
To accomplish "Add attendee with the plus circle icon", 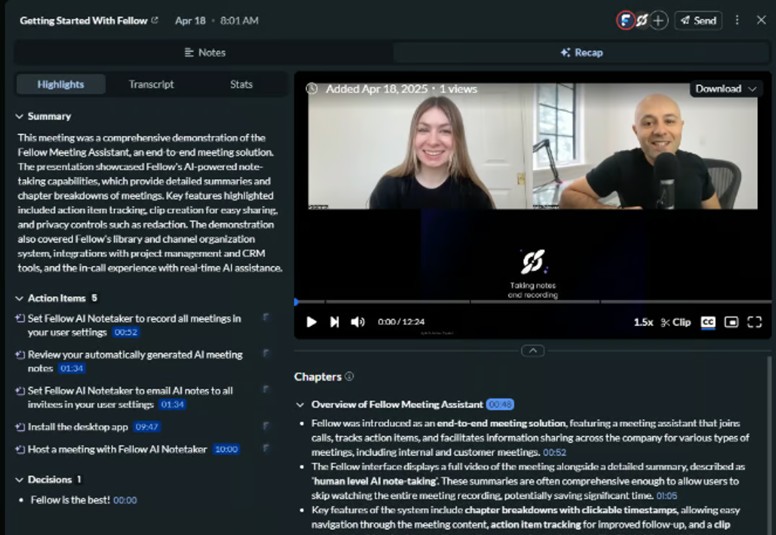I will (x=658, y=21).
